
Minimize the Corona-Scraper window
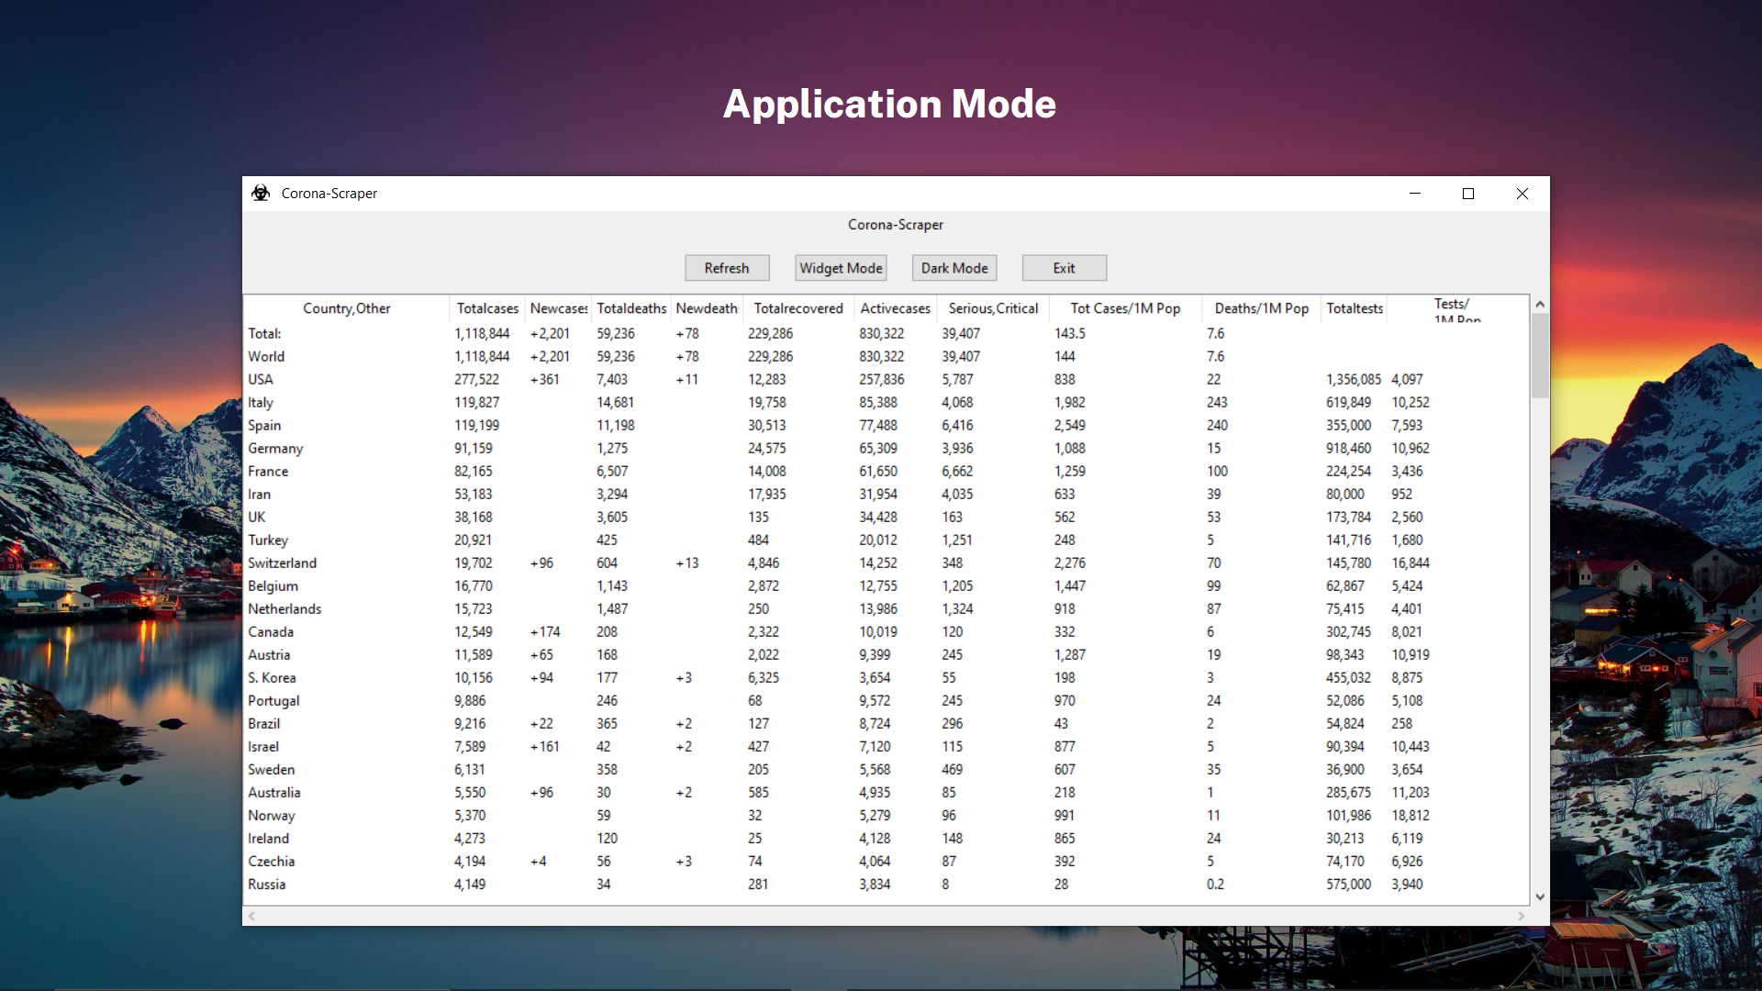click(1414, 194)
